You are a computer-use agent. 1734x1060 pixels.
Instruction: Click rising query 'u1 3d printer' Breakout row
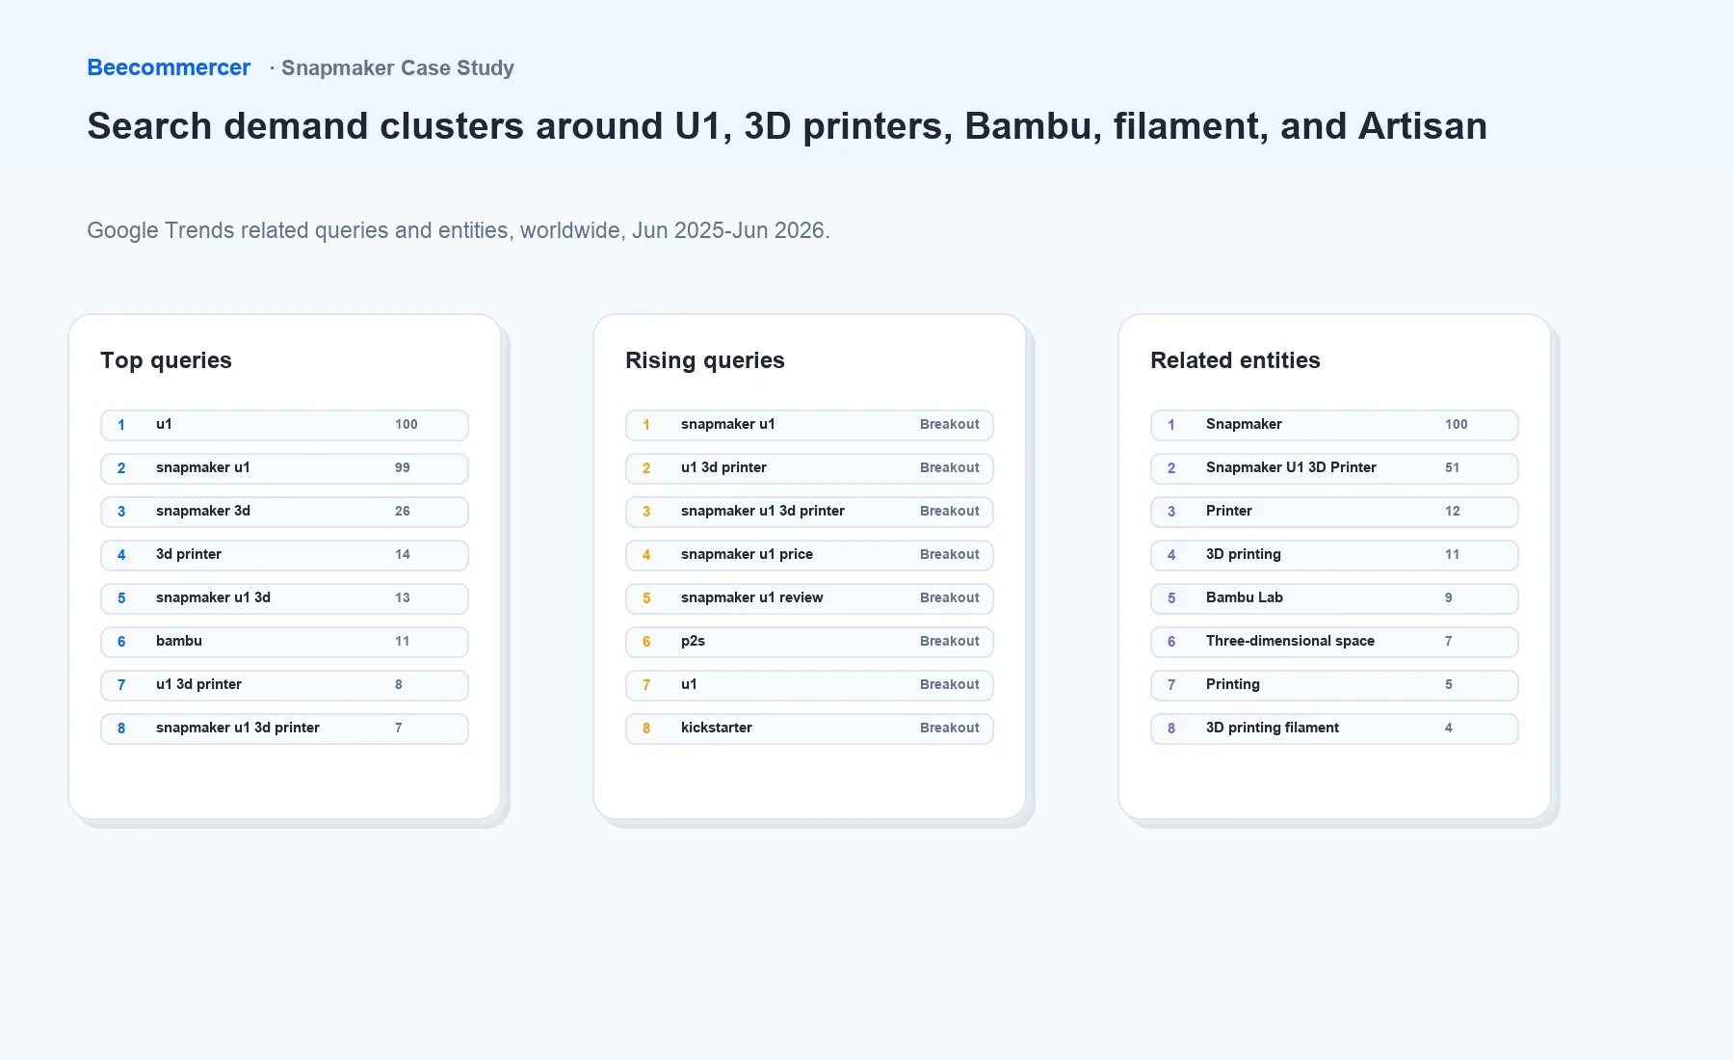coord(809,468)
